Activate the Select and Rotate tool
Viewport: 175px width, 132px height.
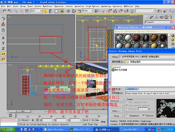[x=74, y=11]
